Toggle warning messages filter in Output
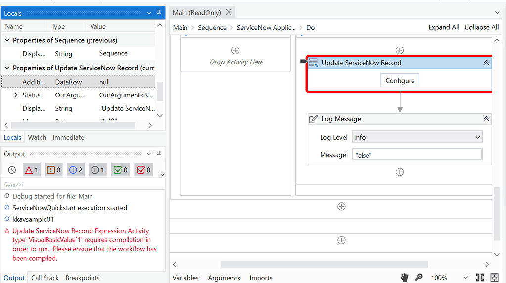Image resolution: width=506 pixels, height=283 pixels. [53, 170]
